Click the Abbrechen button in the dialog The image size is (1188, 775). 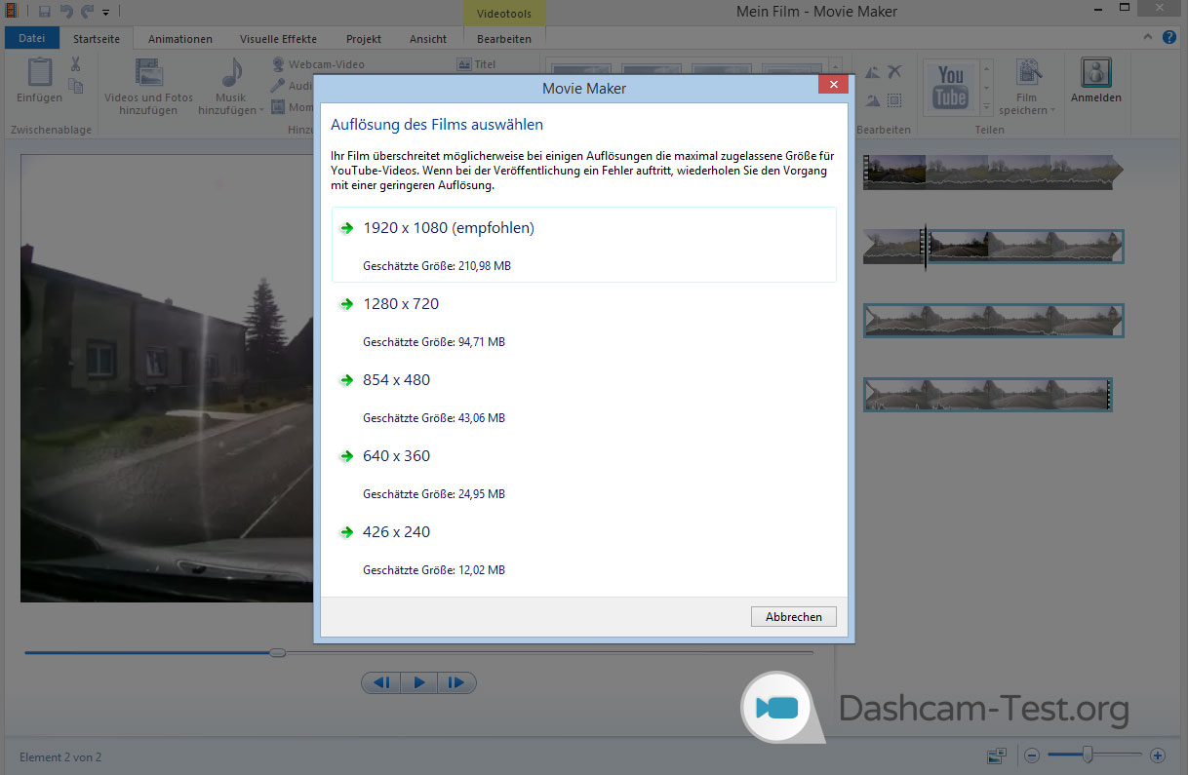(793, 616)
